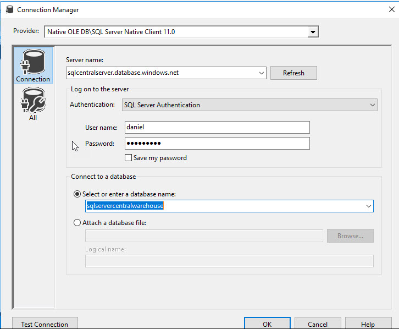This screenshot has height=329, width=399.
Task: Click the Logical name input box
Action: click(x=229, y=261)
